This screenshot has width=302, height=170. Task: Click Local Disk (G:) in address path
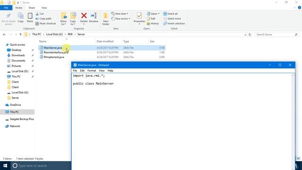click(54, 34)
